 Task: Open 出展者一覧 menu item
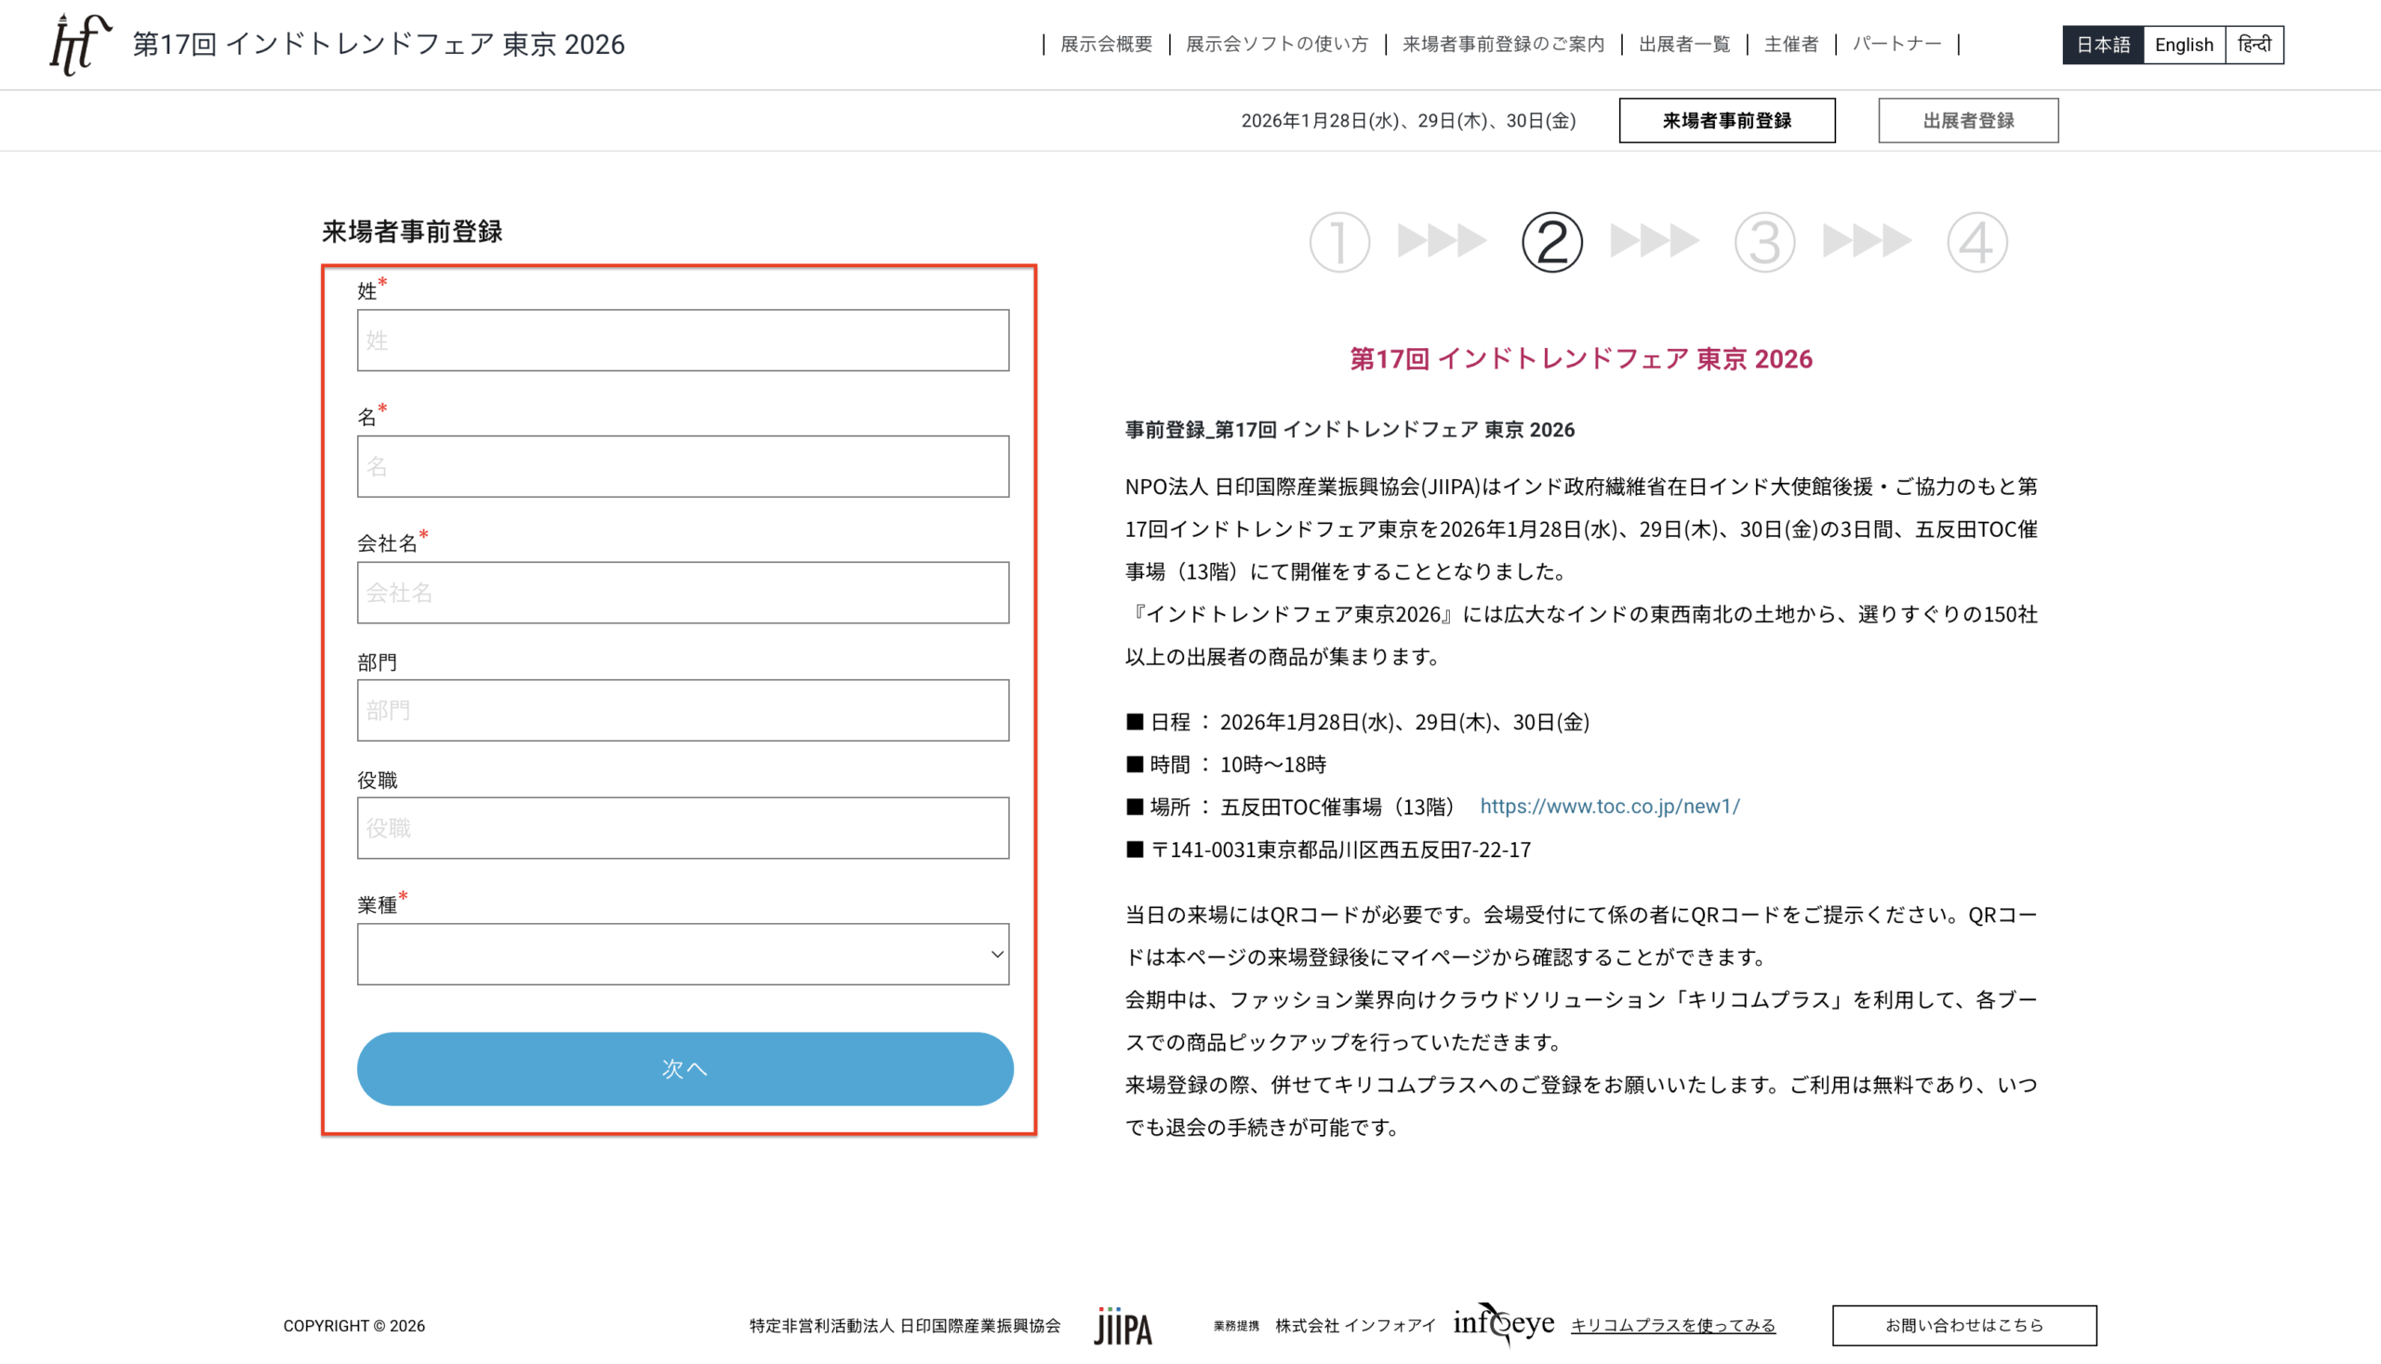(x=1683, y=44)
